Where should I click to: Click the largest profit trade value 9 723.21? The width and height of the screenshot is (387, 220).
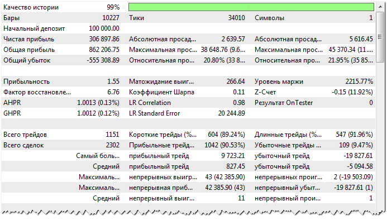[233, 156]
